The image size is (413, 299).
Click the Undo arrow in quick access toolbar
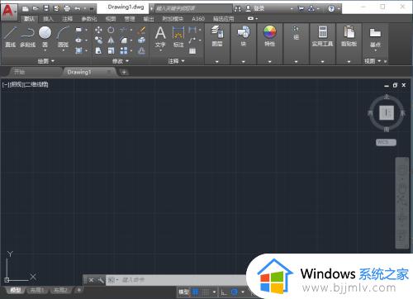77,8
